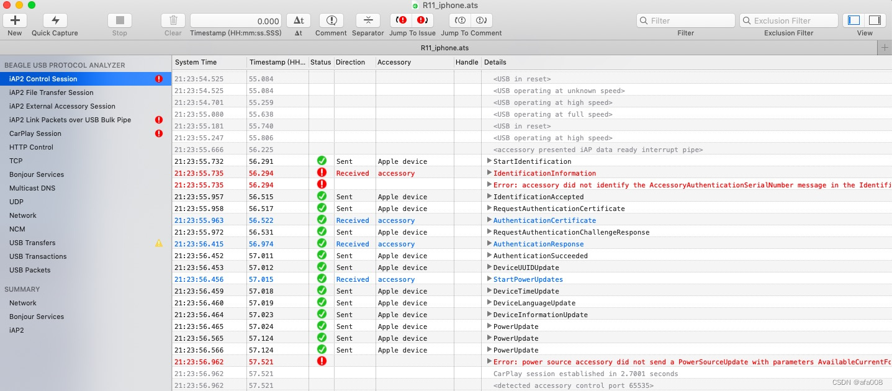
Task: Jump to the next comment
Action: (482, 20)
